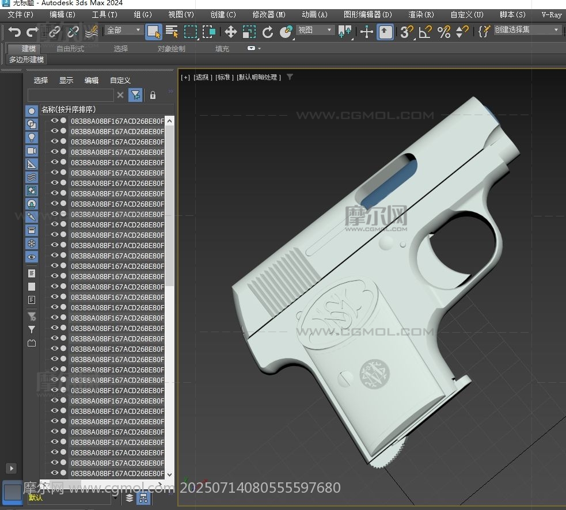Click the [标准] viewport label
The image size is (566, 510).
224,77
